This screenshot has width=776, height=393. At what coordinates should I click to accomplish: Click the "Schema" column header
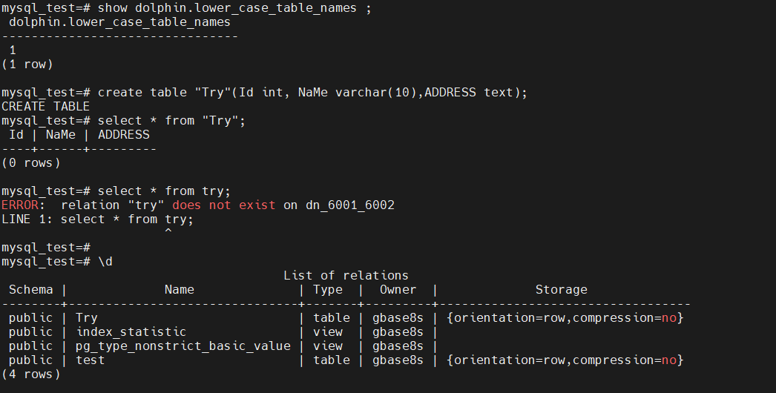click(31, 290)
